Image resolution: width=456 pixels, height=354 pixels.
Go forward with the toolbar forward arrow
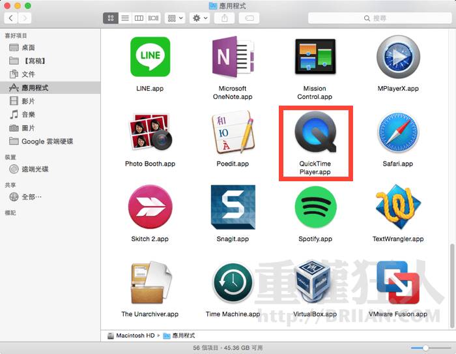tap(25, 18)
